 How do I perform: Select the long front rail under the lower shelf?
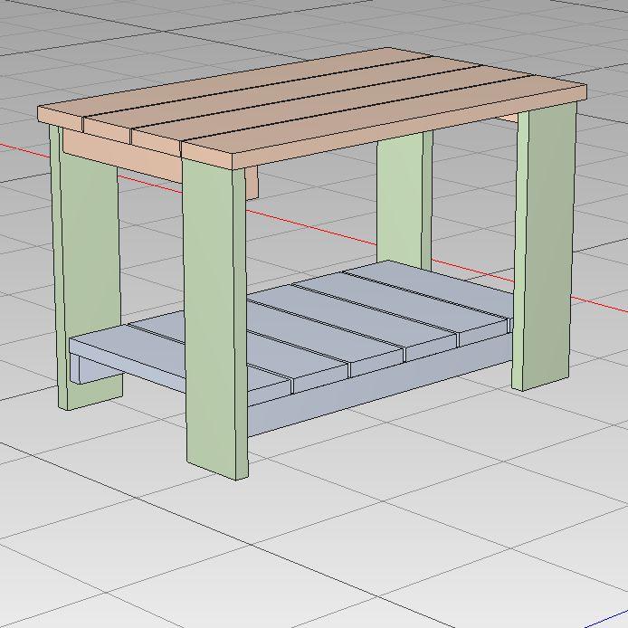[380, 385]
